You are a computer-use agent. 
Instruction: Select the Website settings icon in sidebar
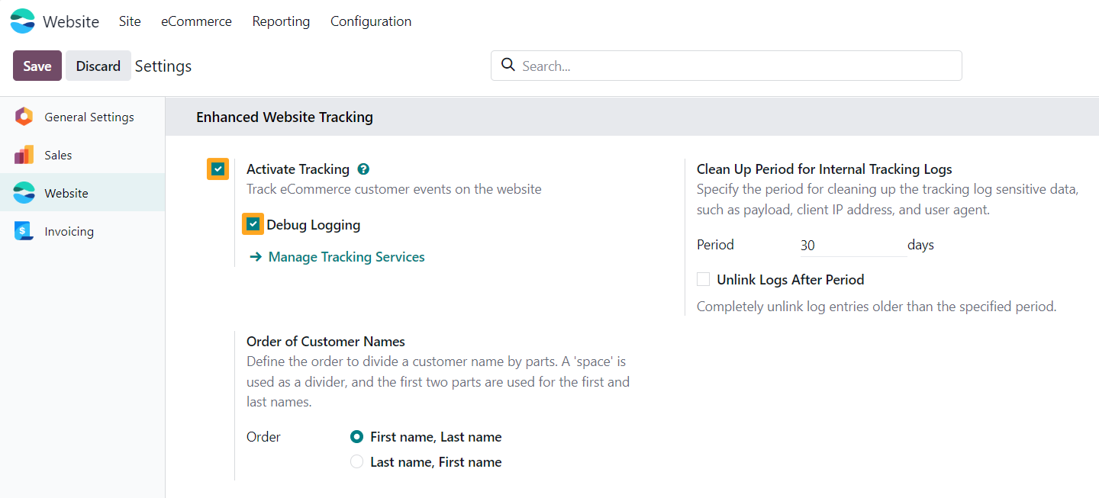coord(23,192)
